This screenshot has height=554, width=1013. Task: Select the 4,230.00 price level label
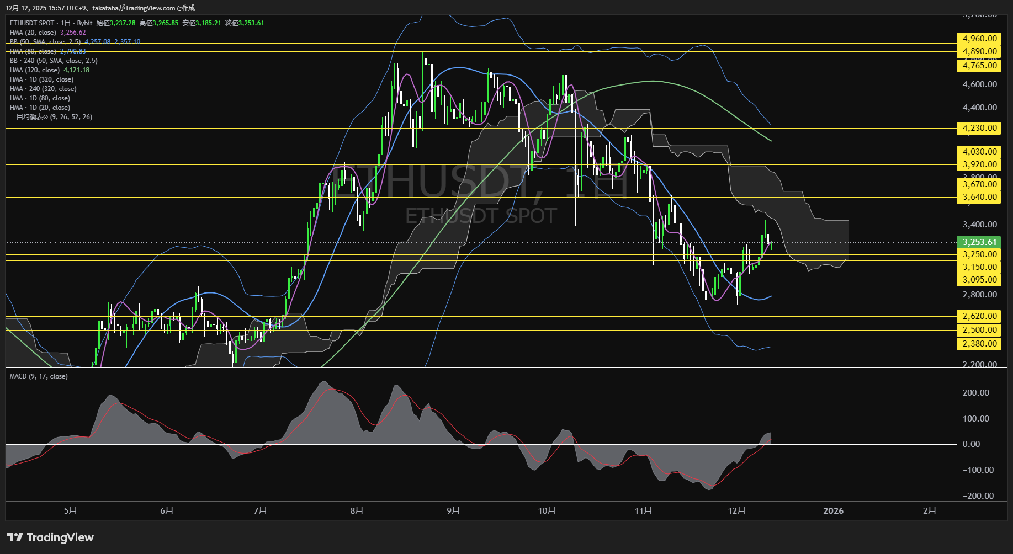pyautogui.click(x=979, y=128)
